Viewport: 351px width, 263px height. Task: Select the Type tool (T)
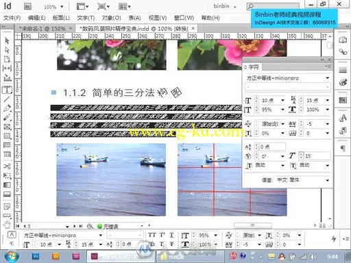[7, 90]
